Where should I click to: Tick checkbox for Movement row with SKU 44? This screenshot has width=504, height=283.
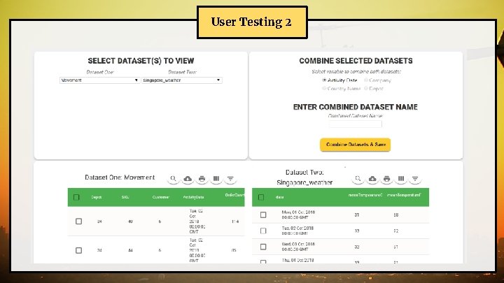click(78, 250)
